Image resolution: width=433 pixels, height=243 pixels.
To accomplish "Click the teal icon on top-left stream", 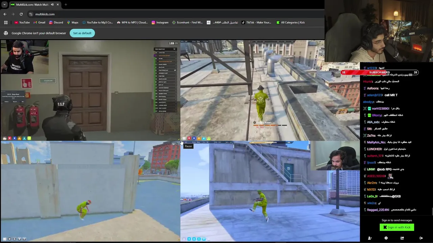I will point(24,138).
